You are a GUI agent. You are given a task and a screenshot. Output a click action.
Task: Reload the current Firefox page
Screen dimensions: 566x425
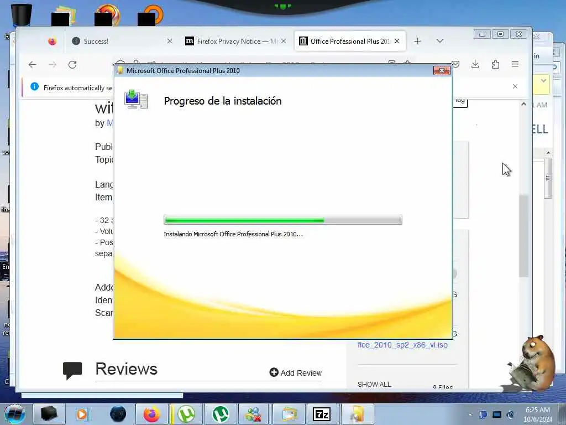tap(72, 65)
